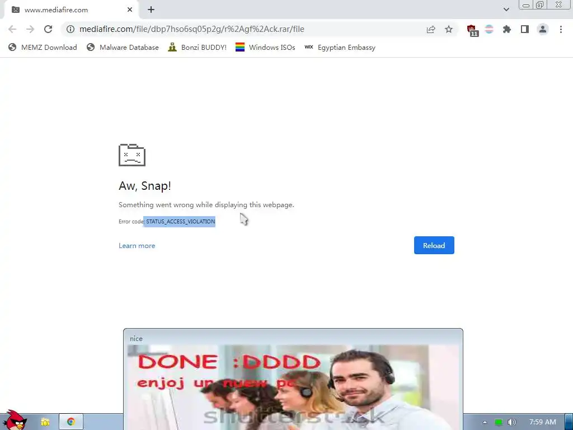Image resolution: width=573 pixels, height=430 pixels.
Task: Open MEMZ Download bookmark
Action: (x=43, y=47)
